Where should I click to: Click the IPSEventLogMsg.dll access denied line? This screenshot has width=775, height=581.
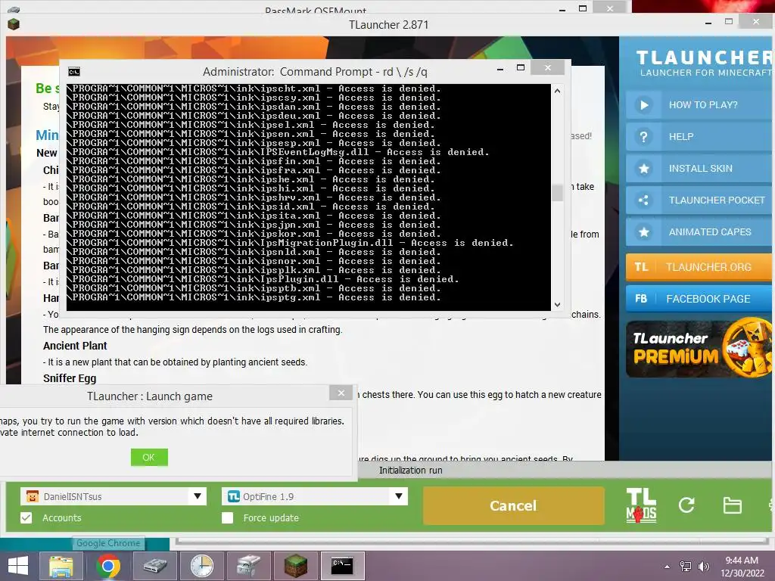278,151
